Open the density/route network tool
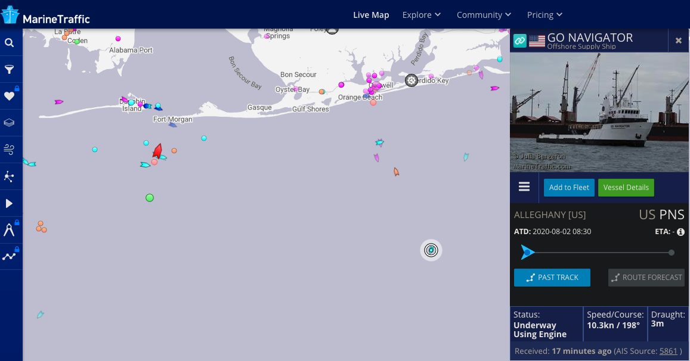 coord(9,177)
